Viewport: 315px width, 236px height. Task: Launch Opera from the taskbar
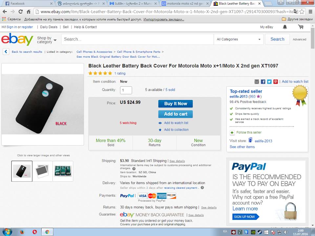pyautogui.click(x=35, y=232)
